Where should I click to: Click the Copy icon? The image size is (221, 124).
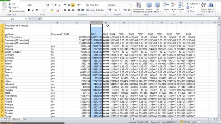[x=10, y=7]
